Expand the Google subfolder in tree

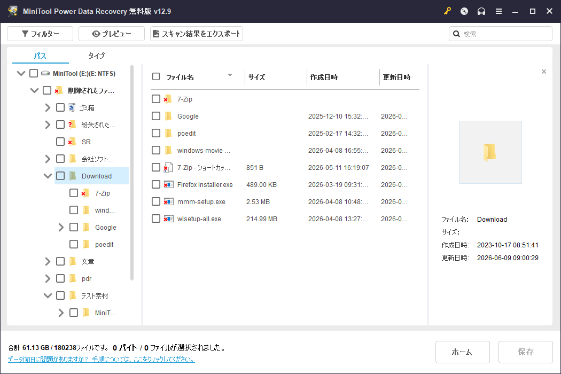pyautogui.click(x=61, y=227)
